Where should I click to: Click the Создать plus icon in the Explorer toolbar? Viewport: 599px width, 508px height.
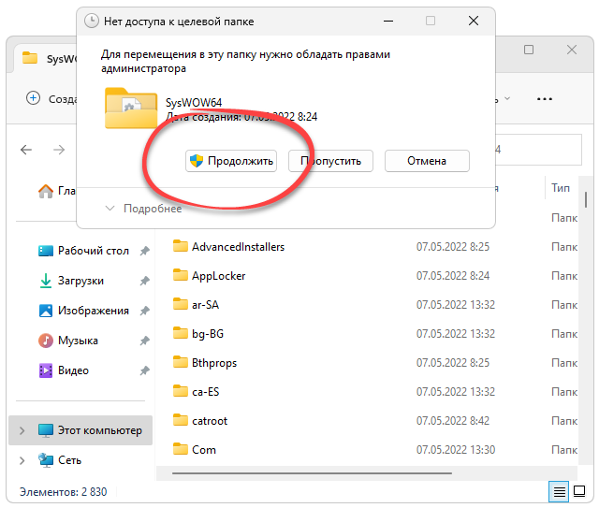pyautogui.click(x=34, y=98)
